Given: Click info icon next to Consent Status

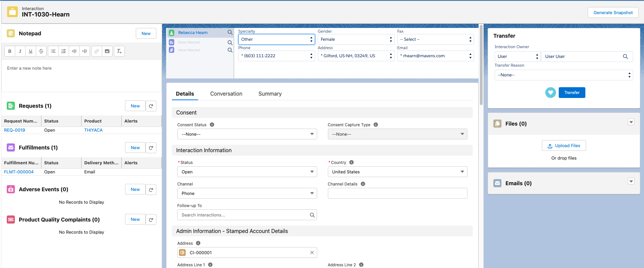Looking at the screenshot, I should tap(212, 125).
